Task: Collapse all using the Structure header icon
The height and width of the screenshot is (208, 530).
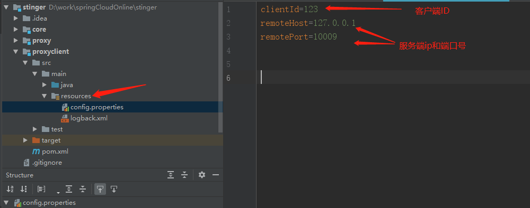Action: [184, 175]
